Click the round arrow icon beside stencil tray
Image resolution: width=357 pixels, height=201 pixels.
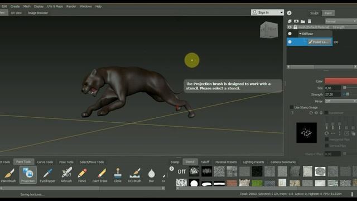pos(172,169)
